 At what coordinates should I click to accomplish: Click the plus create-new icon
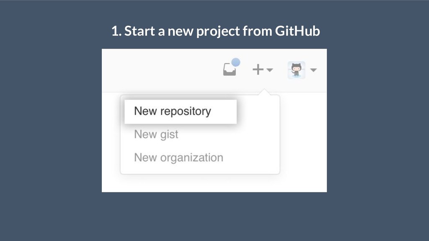tap(258, 69)
